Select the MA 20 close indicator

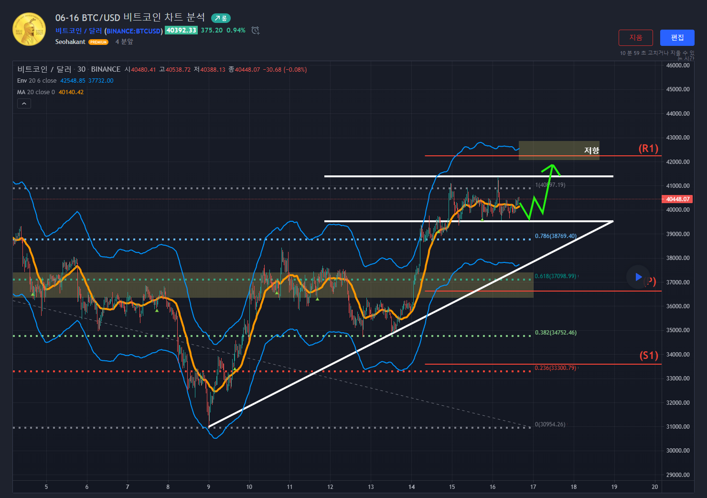coord(36,92)
